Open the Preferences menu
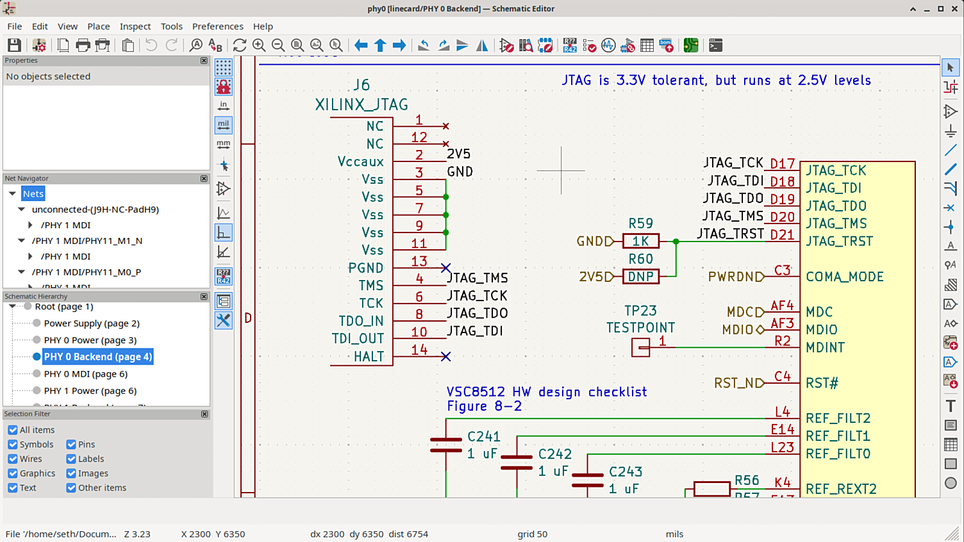The image size is (964, 542). (x=217, y=26)
